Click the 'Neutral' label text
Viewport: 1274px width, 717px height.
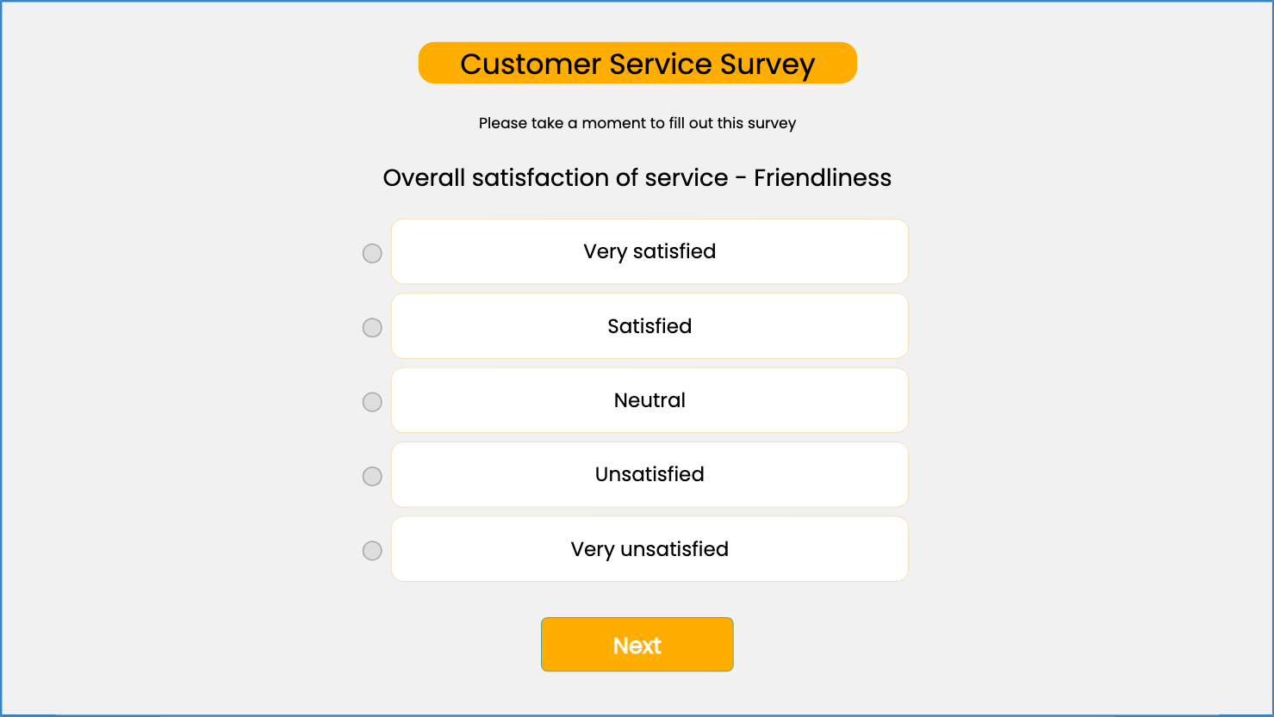click(649, 400)
